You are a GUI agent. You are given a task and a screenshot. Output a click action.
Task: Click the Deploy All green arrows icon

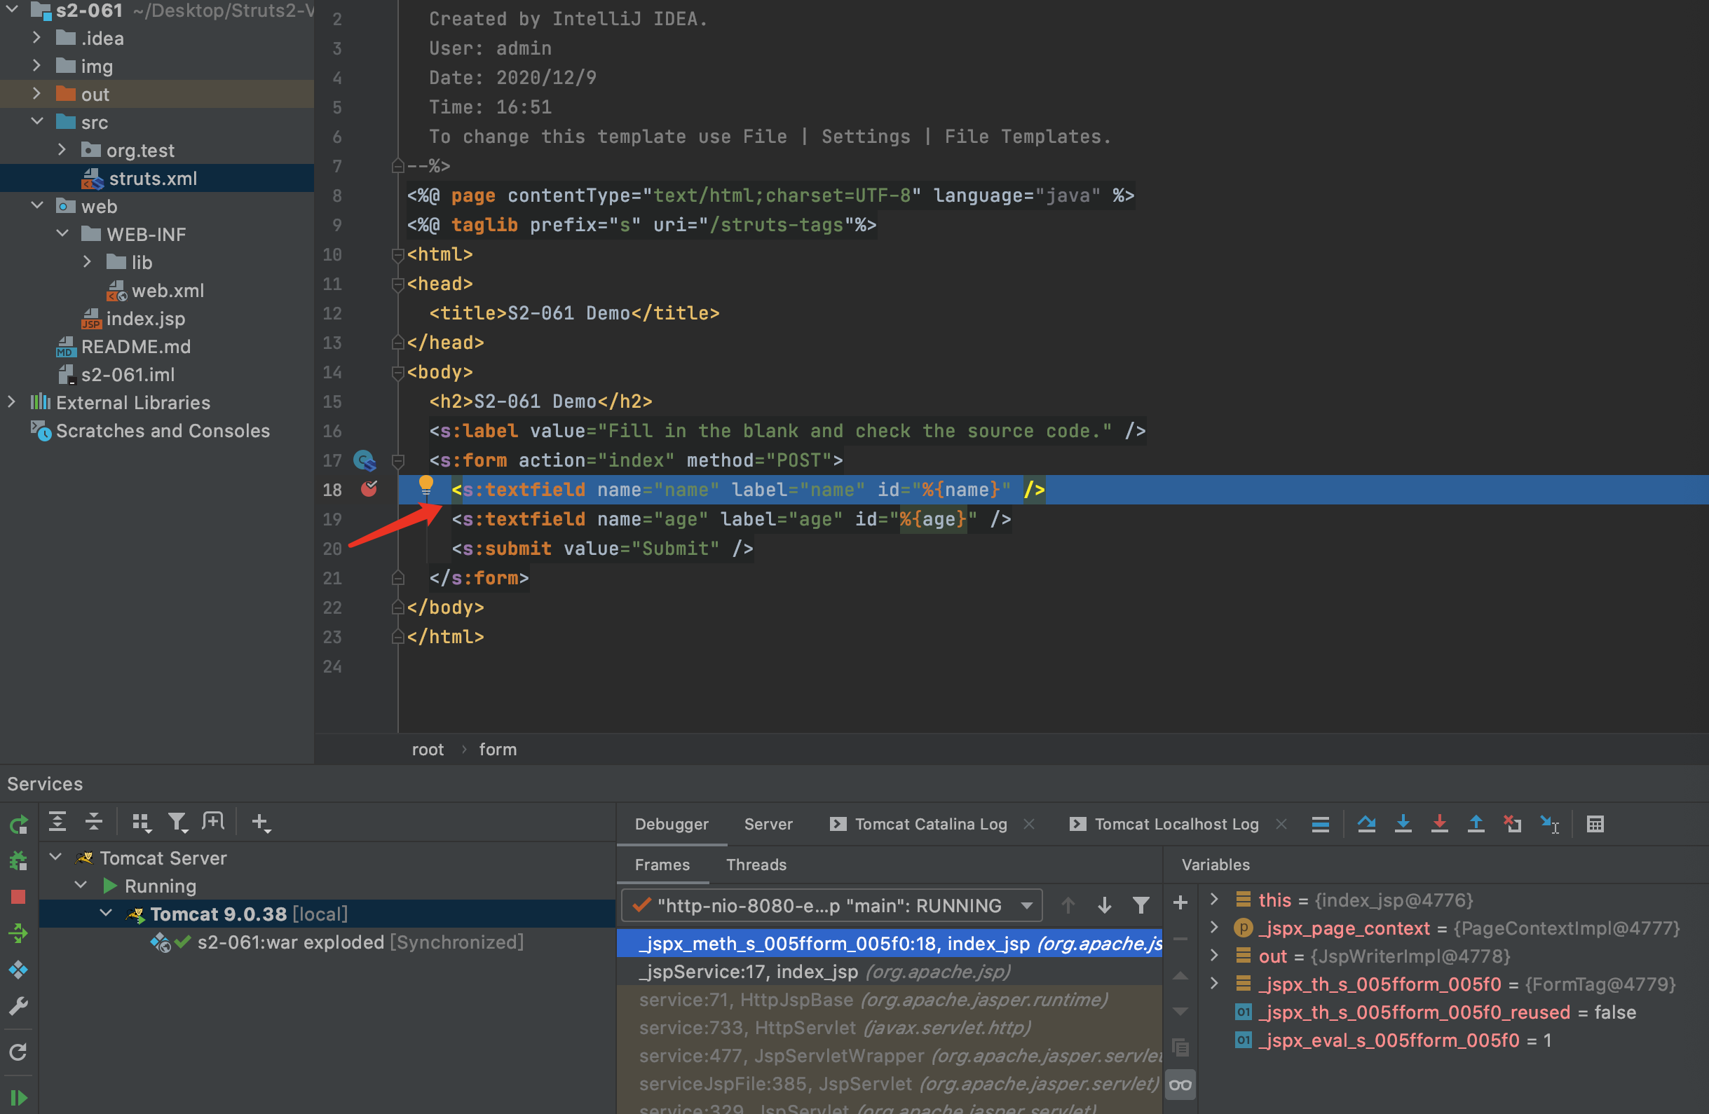pyautogui.click(x=18, y=933)
